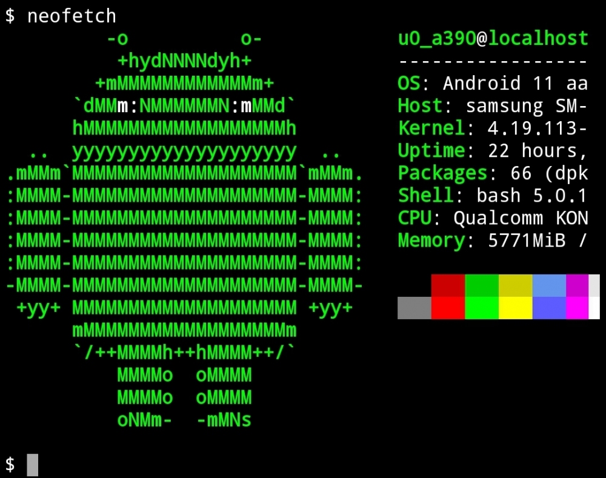Click the 'OS: Android 11' line
Viewport: 606px width, 478px height.
point(493,84)
